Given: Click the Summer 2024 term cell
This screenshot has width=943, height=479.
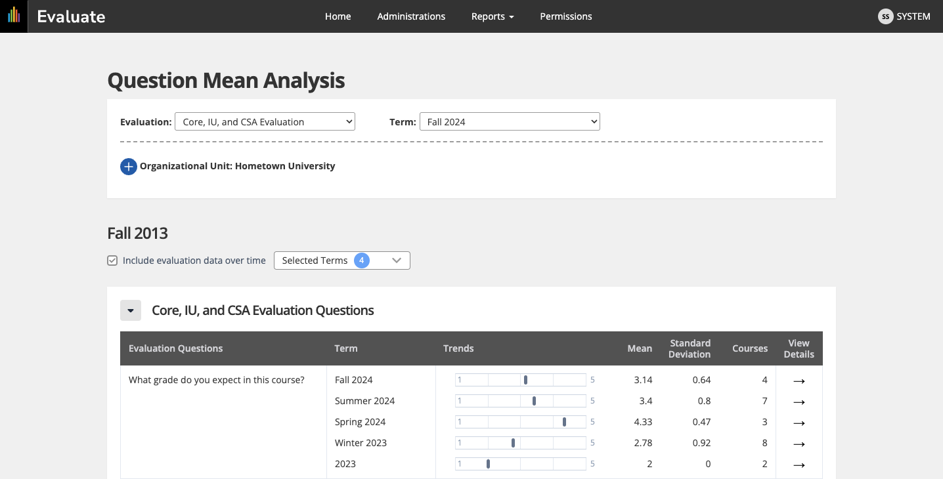Looking at the screenshot, I should pos(365,401).
